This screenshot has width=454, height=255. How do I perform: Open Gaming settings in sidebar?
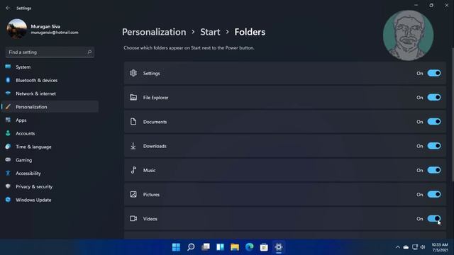tap(50, 160)
